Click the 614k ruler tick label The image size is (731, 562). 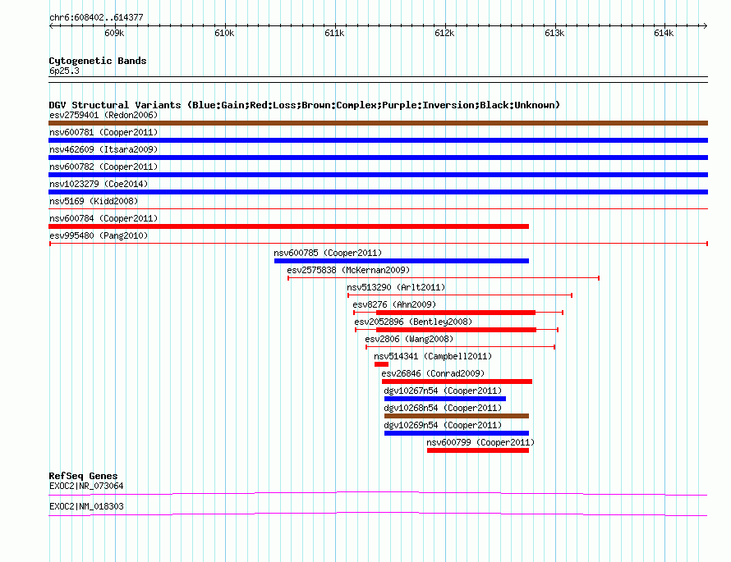664,33
